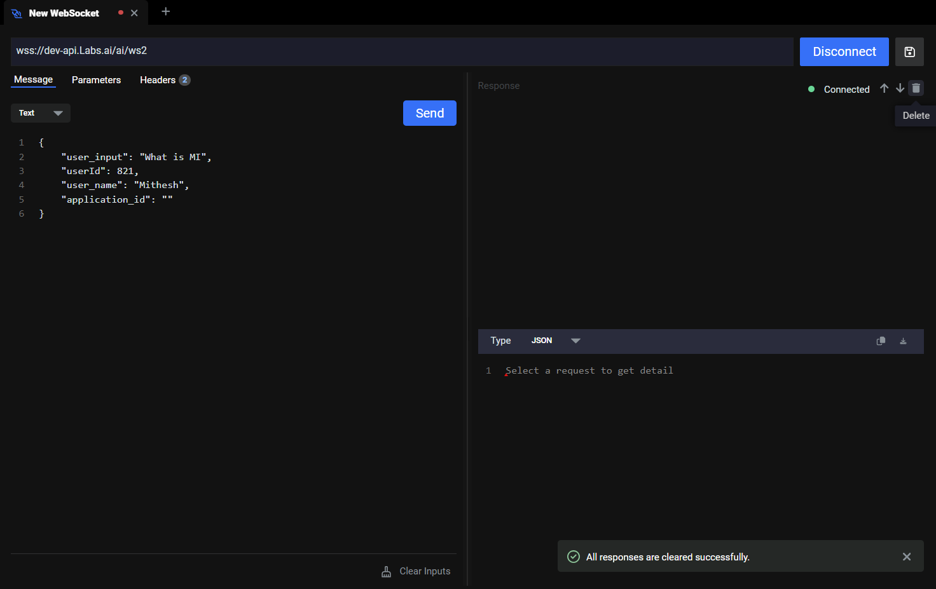
Task: Download the response detail using download icon
Action: click(903, 341)
